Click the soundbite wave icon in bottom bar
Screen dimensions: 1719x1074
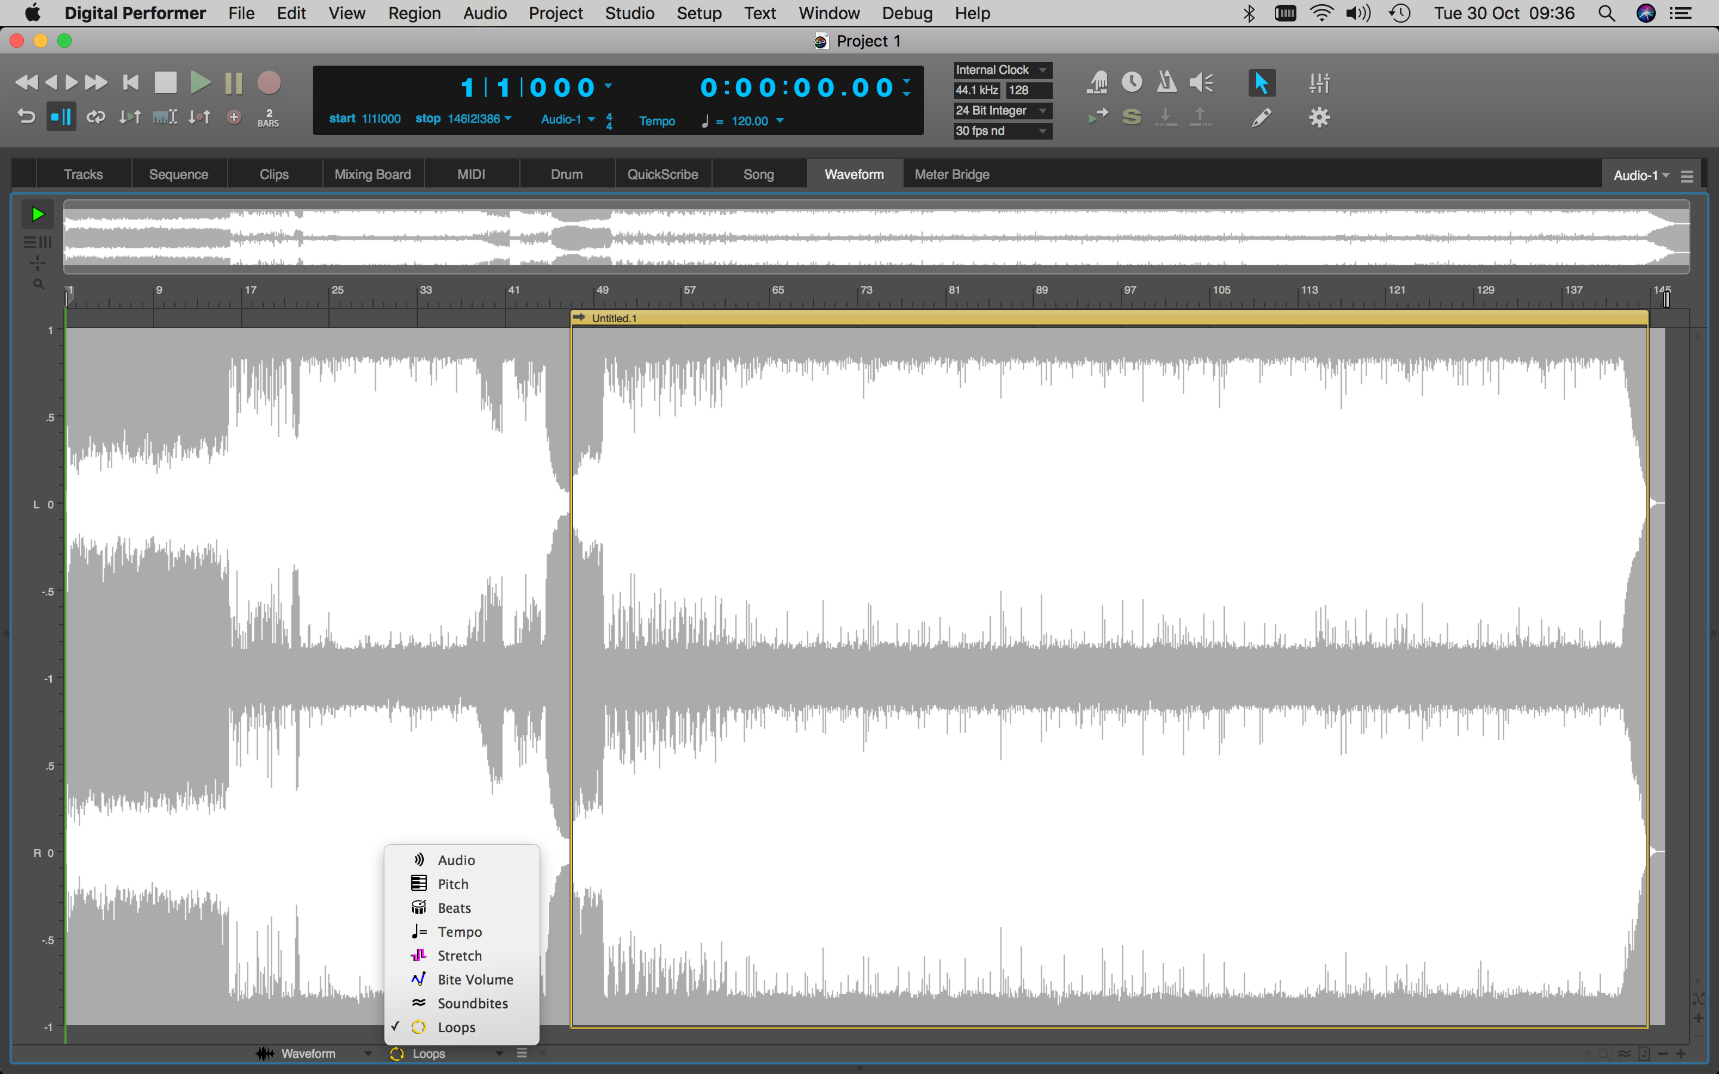point(1625,1054)
